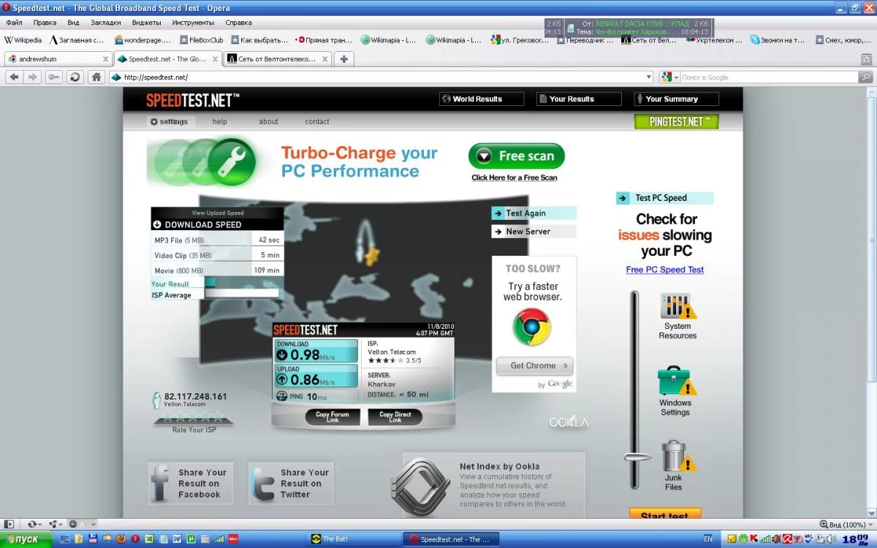Click the System Resources icon

coord(677,306)
